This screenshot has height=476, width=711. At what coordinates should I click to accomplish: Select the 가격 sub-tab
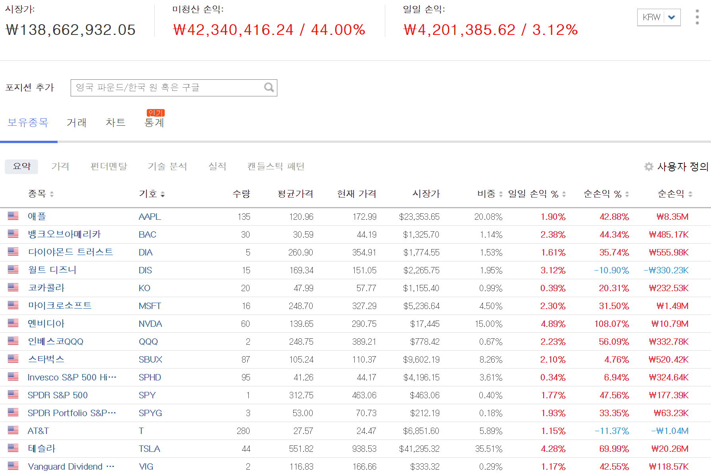point(60,167)
